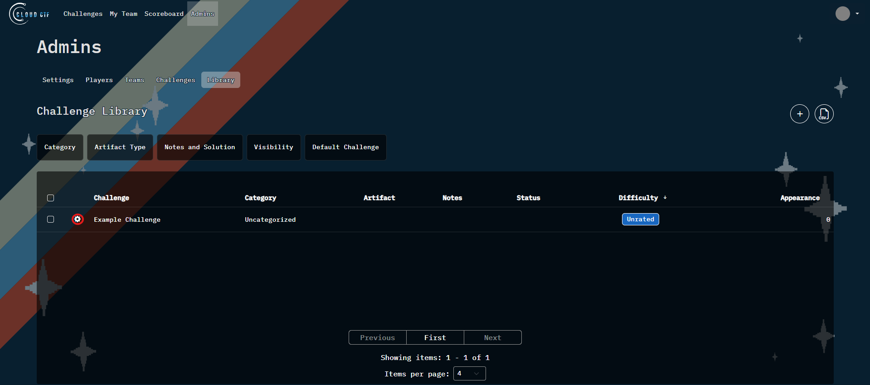Sort table by Challenge column
Screen dimensions: 870x385
click(x=112, y=198)
